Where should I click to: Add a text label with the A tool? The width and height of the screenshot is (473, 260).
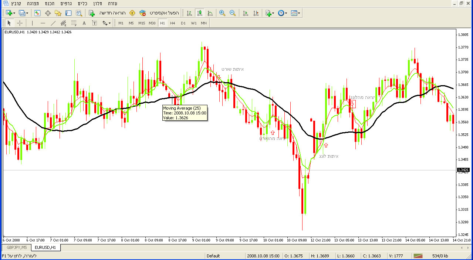(x=84, y=23)
